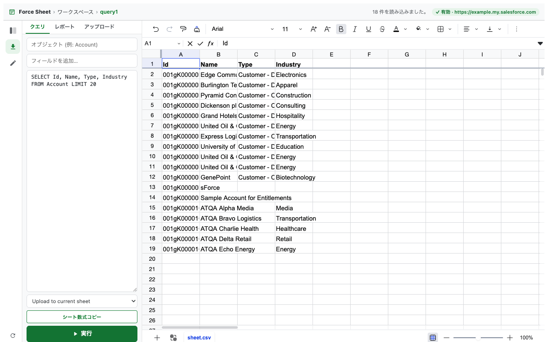Open the download/import sidebar icon
Viewport: 548px width, 342px height.
click(x=13, y=47)
